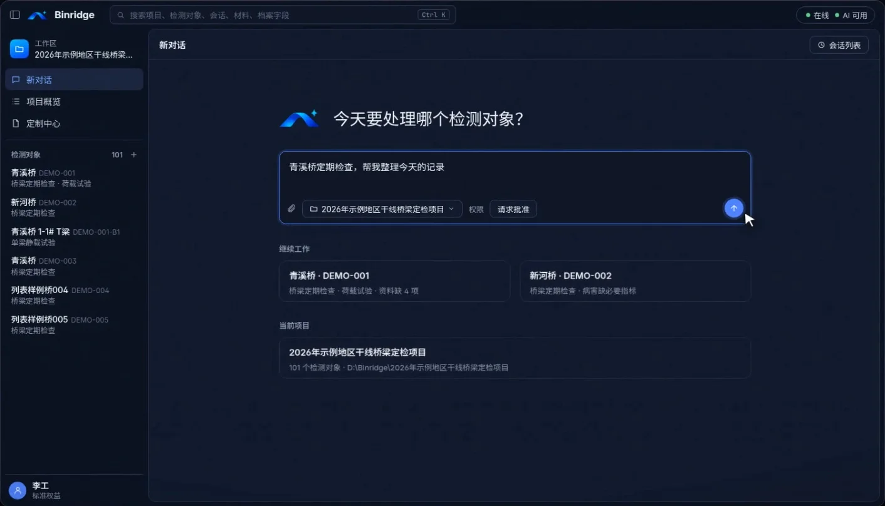
Task: Open the 2026年示例地区干线桥梁定检项目 project card
Action: [x=515, y=358]
